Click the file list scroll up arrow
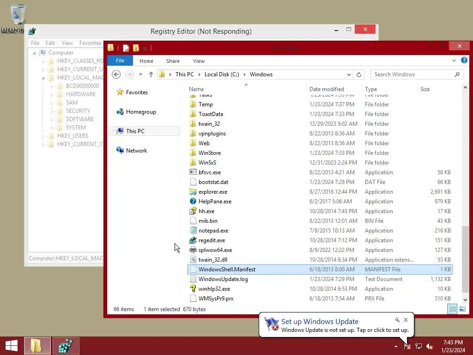 pos(465,87)
